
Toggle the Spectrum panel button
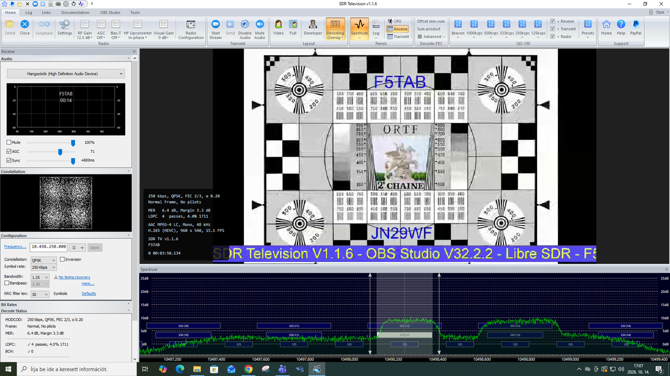coord(360,29)
